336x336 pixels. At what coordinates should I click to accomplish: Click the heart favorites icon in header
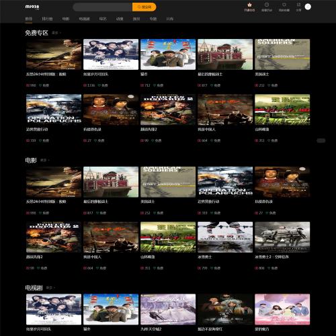point(284,5)
